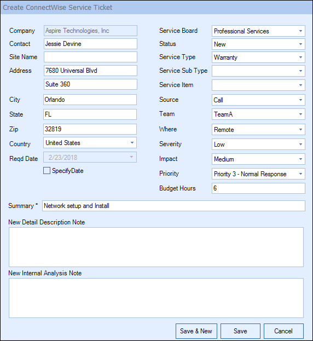The image size is (313, 341).
Task: Click the New Internal Analysis Note box
Action: 156,298
